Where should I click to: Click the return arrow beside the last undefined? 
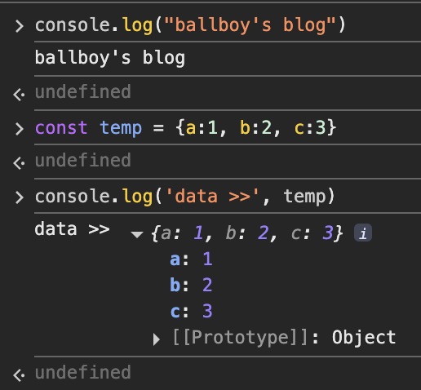[x=19, y=375]
